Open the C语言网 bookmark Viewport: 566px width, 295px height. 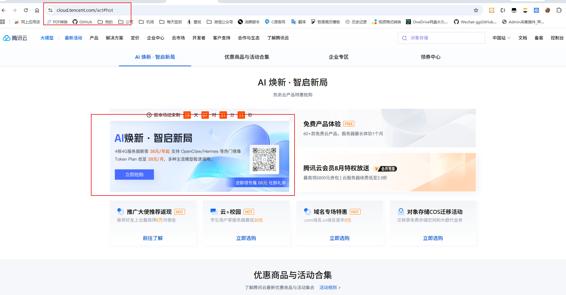click(x=275, y=22)
